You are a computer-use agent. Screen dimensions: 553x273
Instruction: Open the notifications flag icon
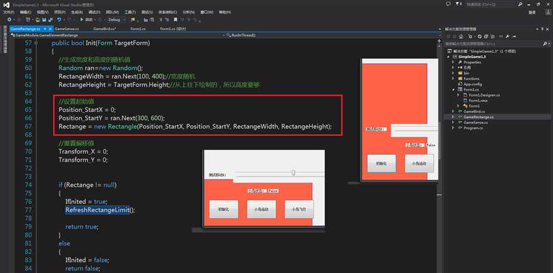[x=458, y=4]
